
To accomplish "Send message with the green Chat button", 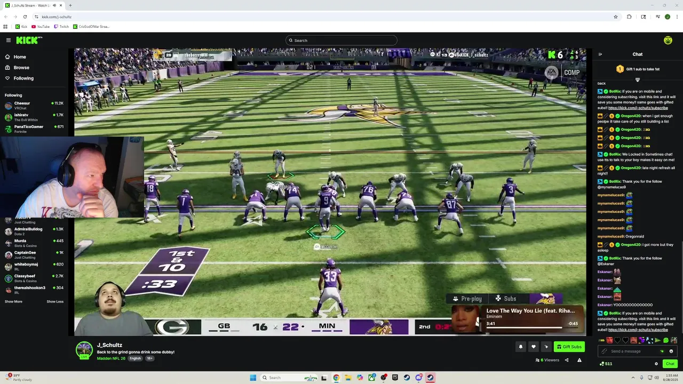I will click(670, 364).
